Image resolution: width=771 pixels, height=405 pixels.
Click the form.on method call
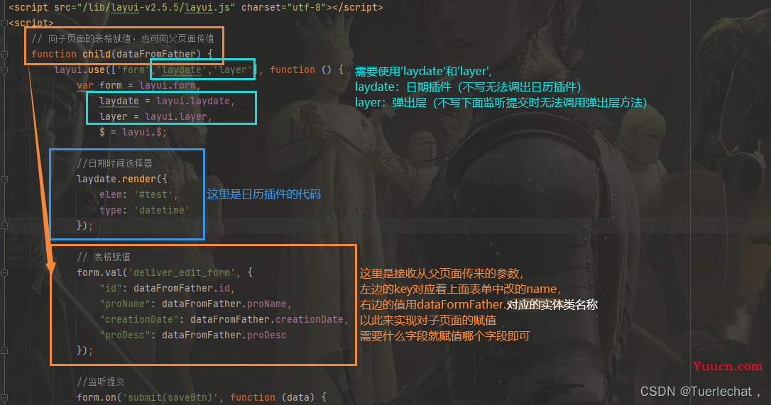click(x=96, y=397)
